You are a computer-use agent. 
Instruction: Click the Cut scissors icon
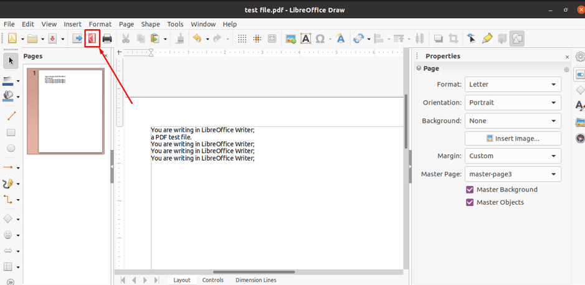click(126, 39)
